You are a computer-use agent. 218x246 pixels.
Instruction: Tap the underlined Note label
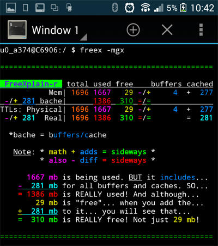(x=22, y=152)
